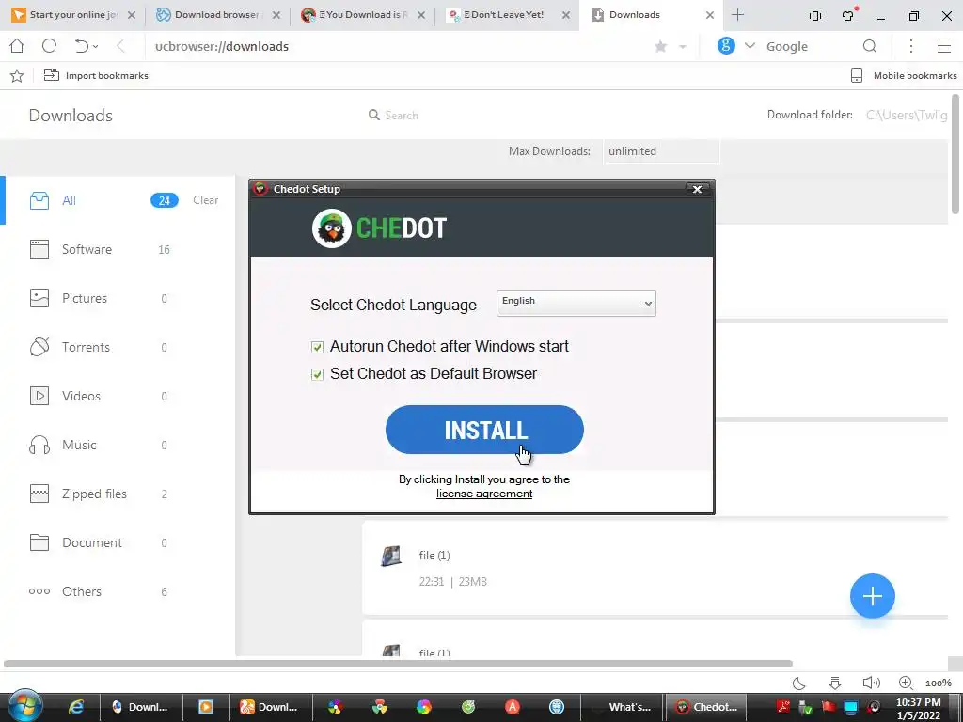Open the Pictures category

coord(117,298)
